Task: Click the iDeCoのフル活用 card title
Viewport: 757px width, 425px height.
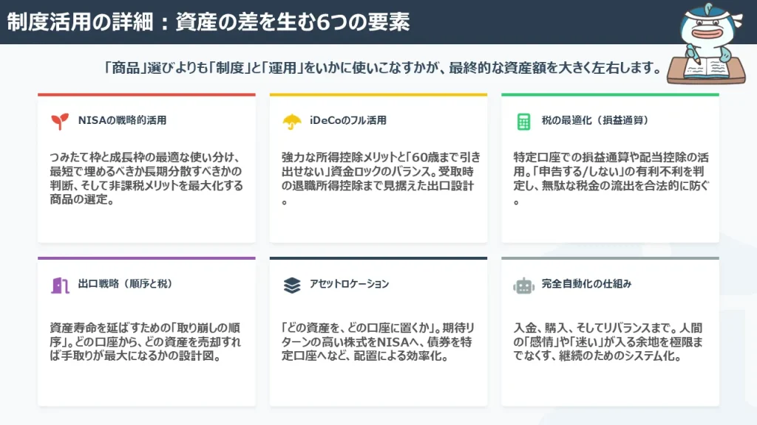Action: tap(347, 120)
